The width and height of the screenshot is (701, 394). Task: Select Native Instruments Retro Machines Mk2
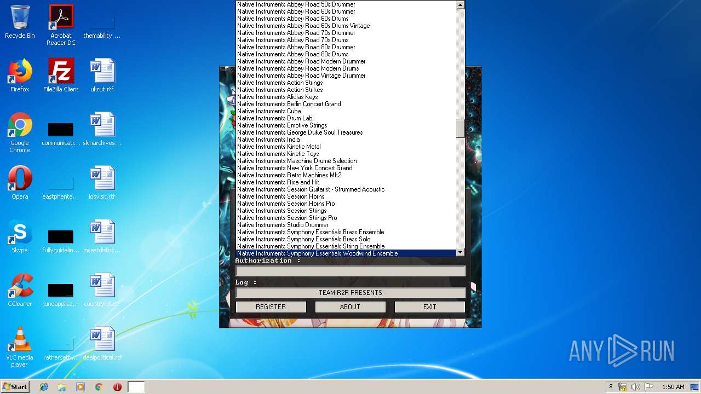point(346,175)
